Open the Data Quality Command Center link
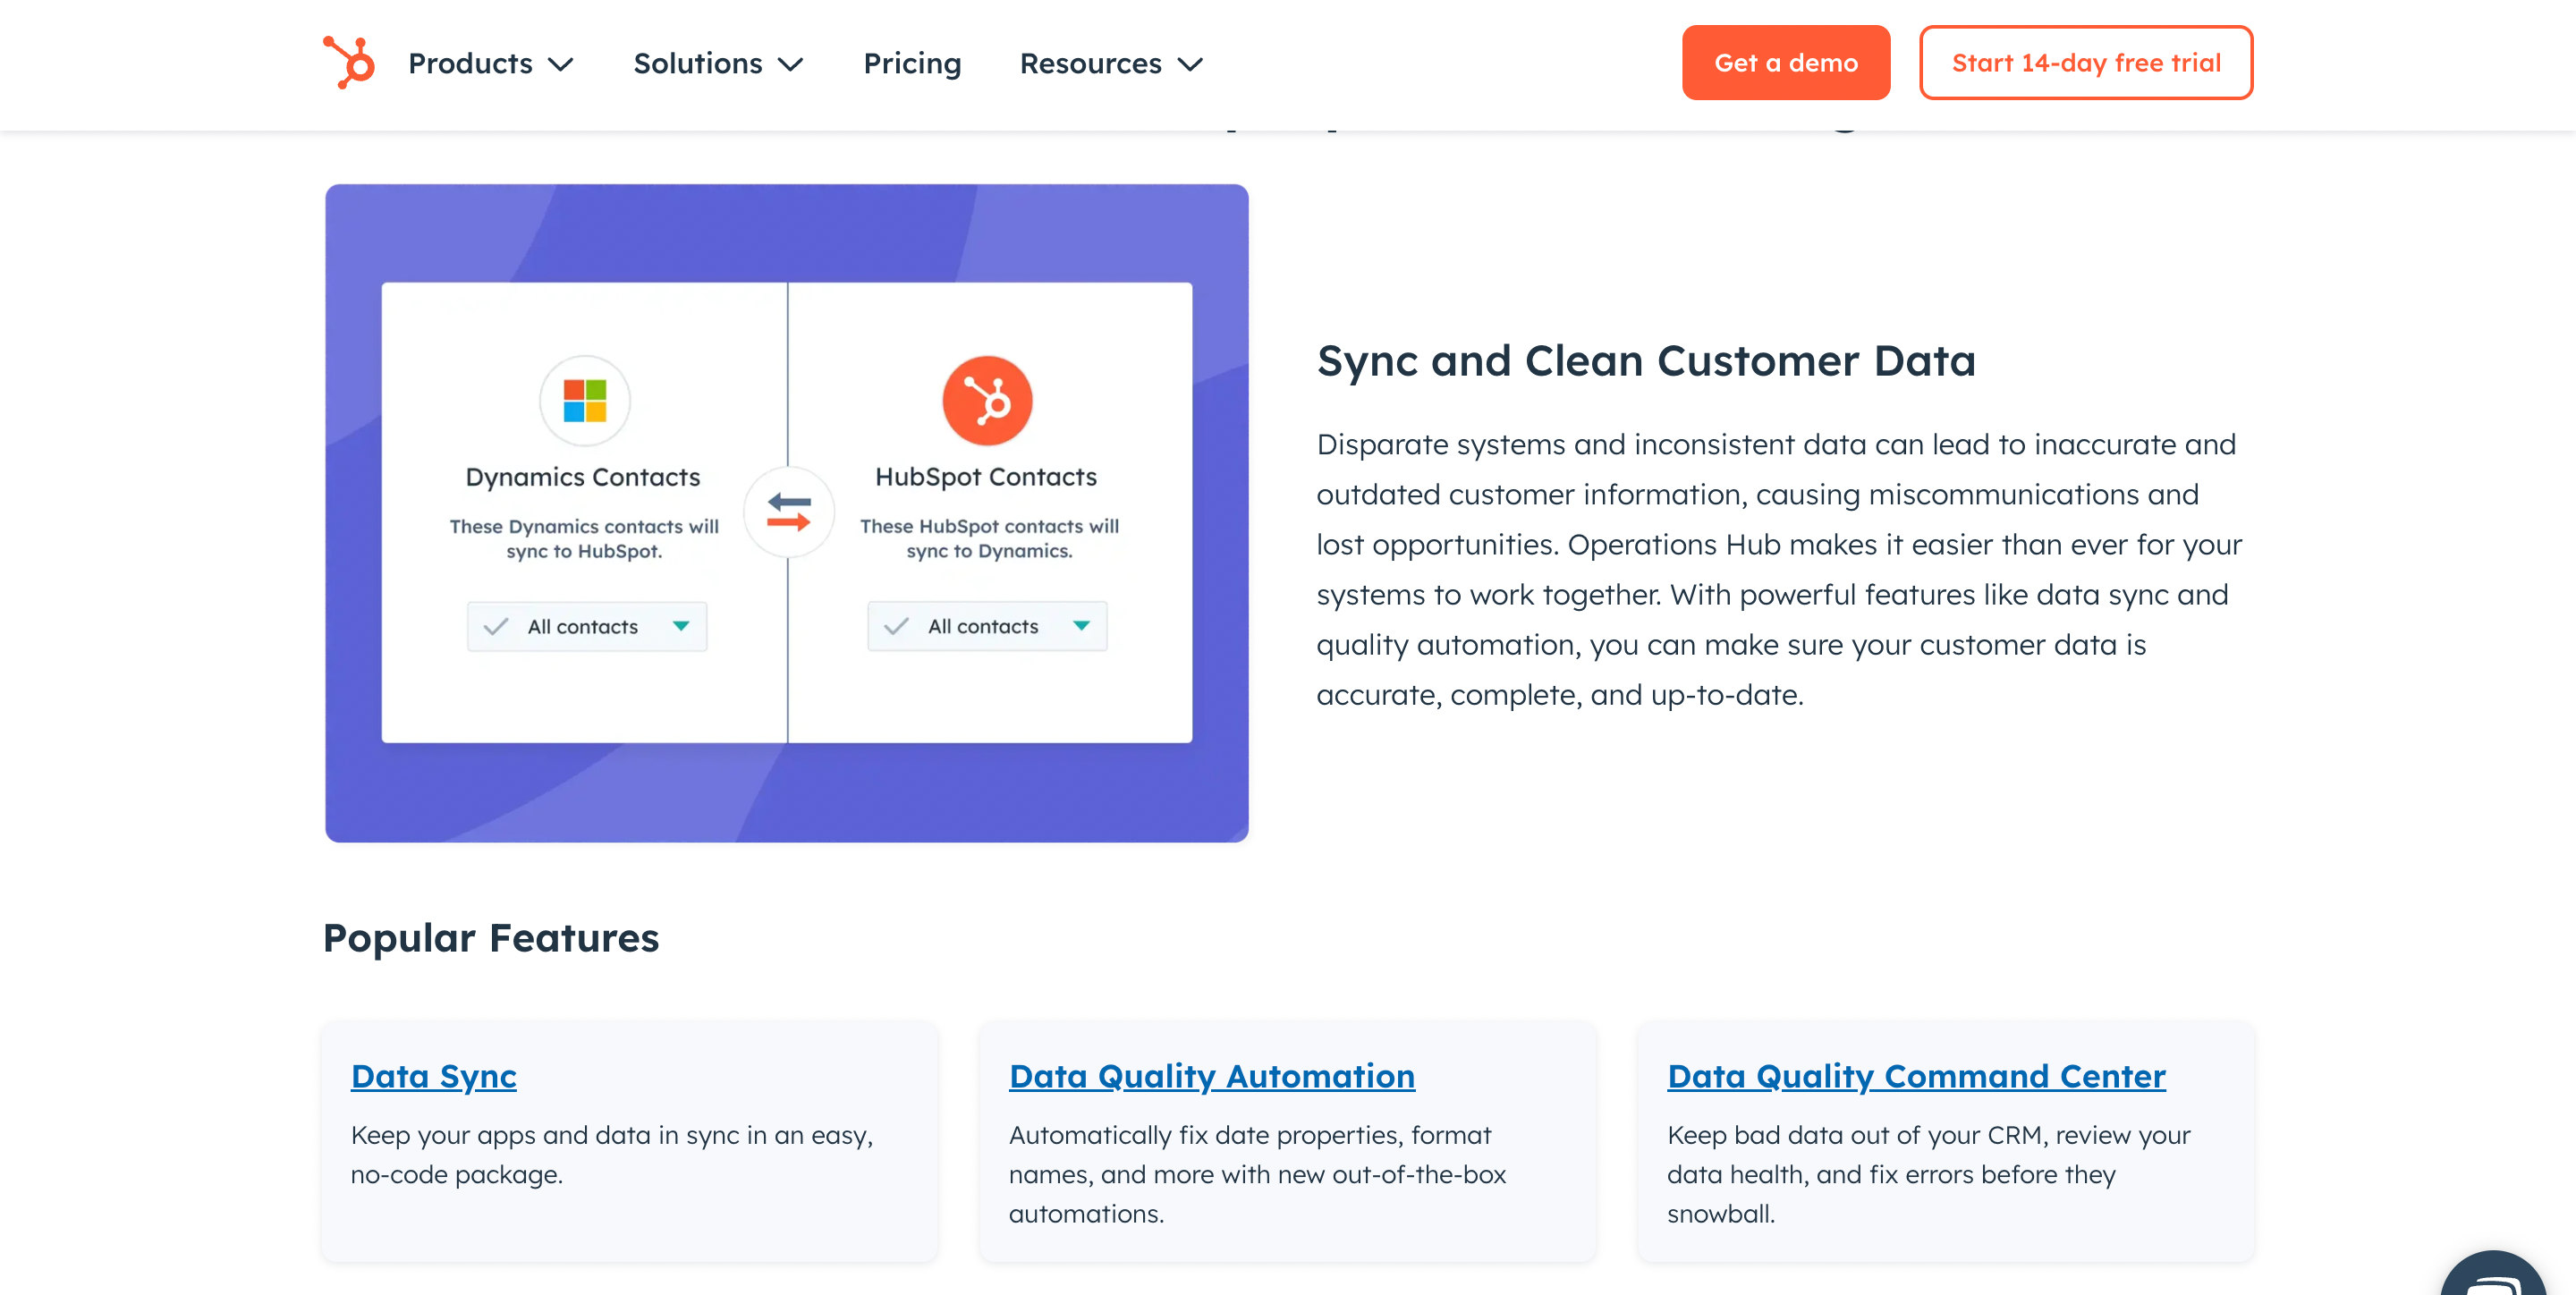This screenshot has height=1295, width=2576. click(x=1915, y=1077)
